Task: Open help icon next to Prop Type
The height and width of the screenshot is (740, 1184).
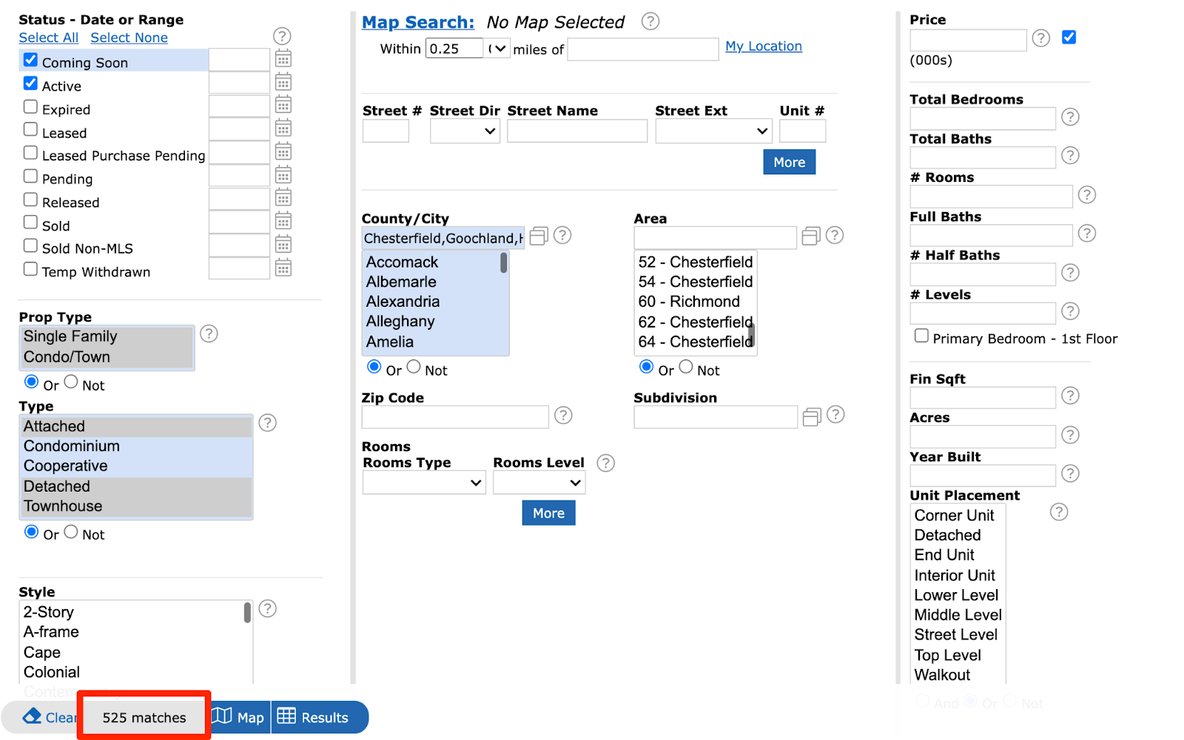Action: tap(209, 333)
